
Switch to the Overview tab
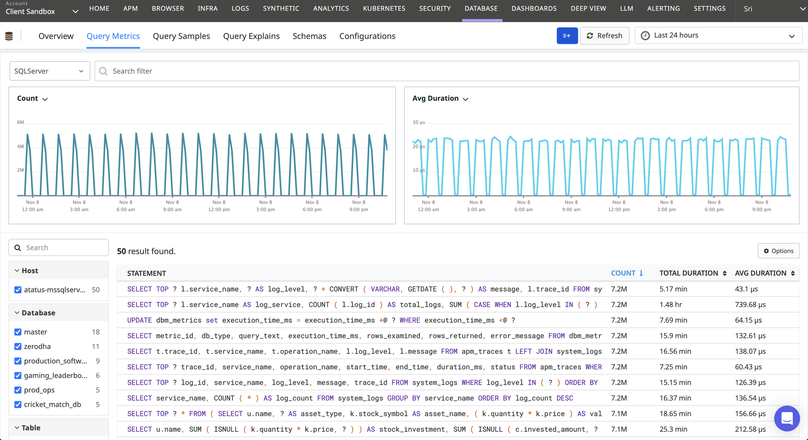[56, 36]
